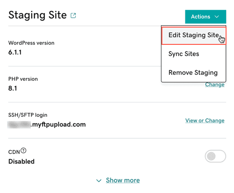The width and height of the screenshot is (234, 193).
Task: Choose Sync Sites menu option
Action: [x=184, y=54]
